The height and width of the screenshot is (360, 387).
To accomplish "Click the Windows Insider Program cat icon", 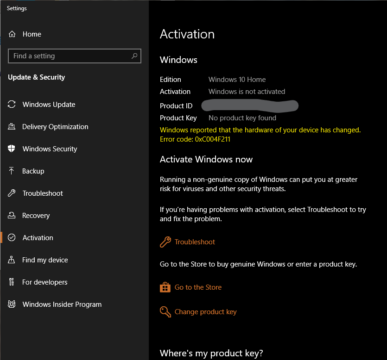I will point(12,304).
